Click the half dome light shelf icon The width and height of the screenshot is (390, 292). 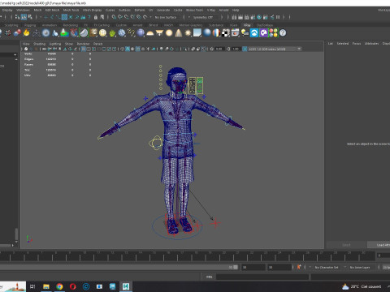click(150, 33)
